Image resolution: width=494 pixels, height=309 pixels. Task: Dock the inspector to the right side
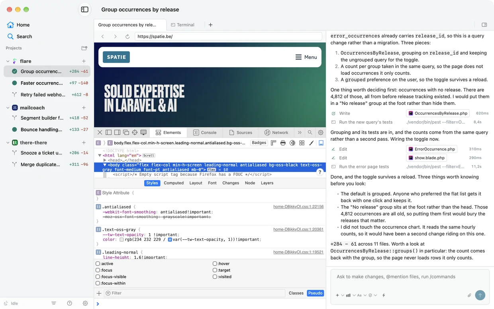coord(118,132)
